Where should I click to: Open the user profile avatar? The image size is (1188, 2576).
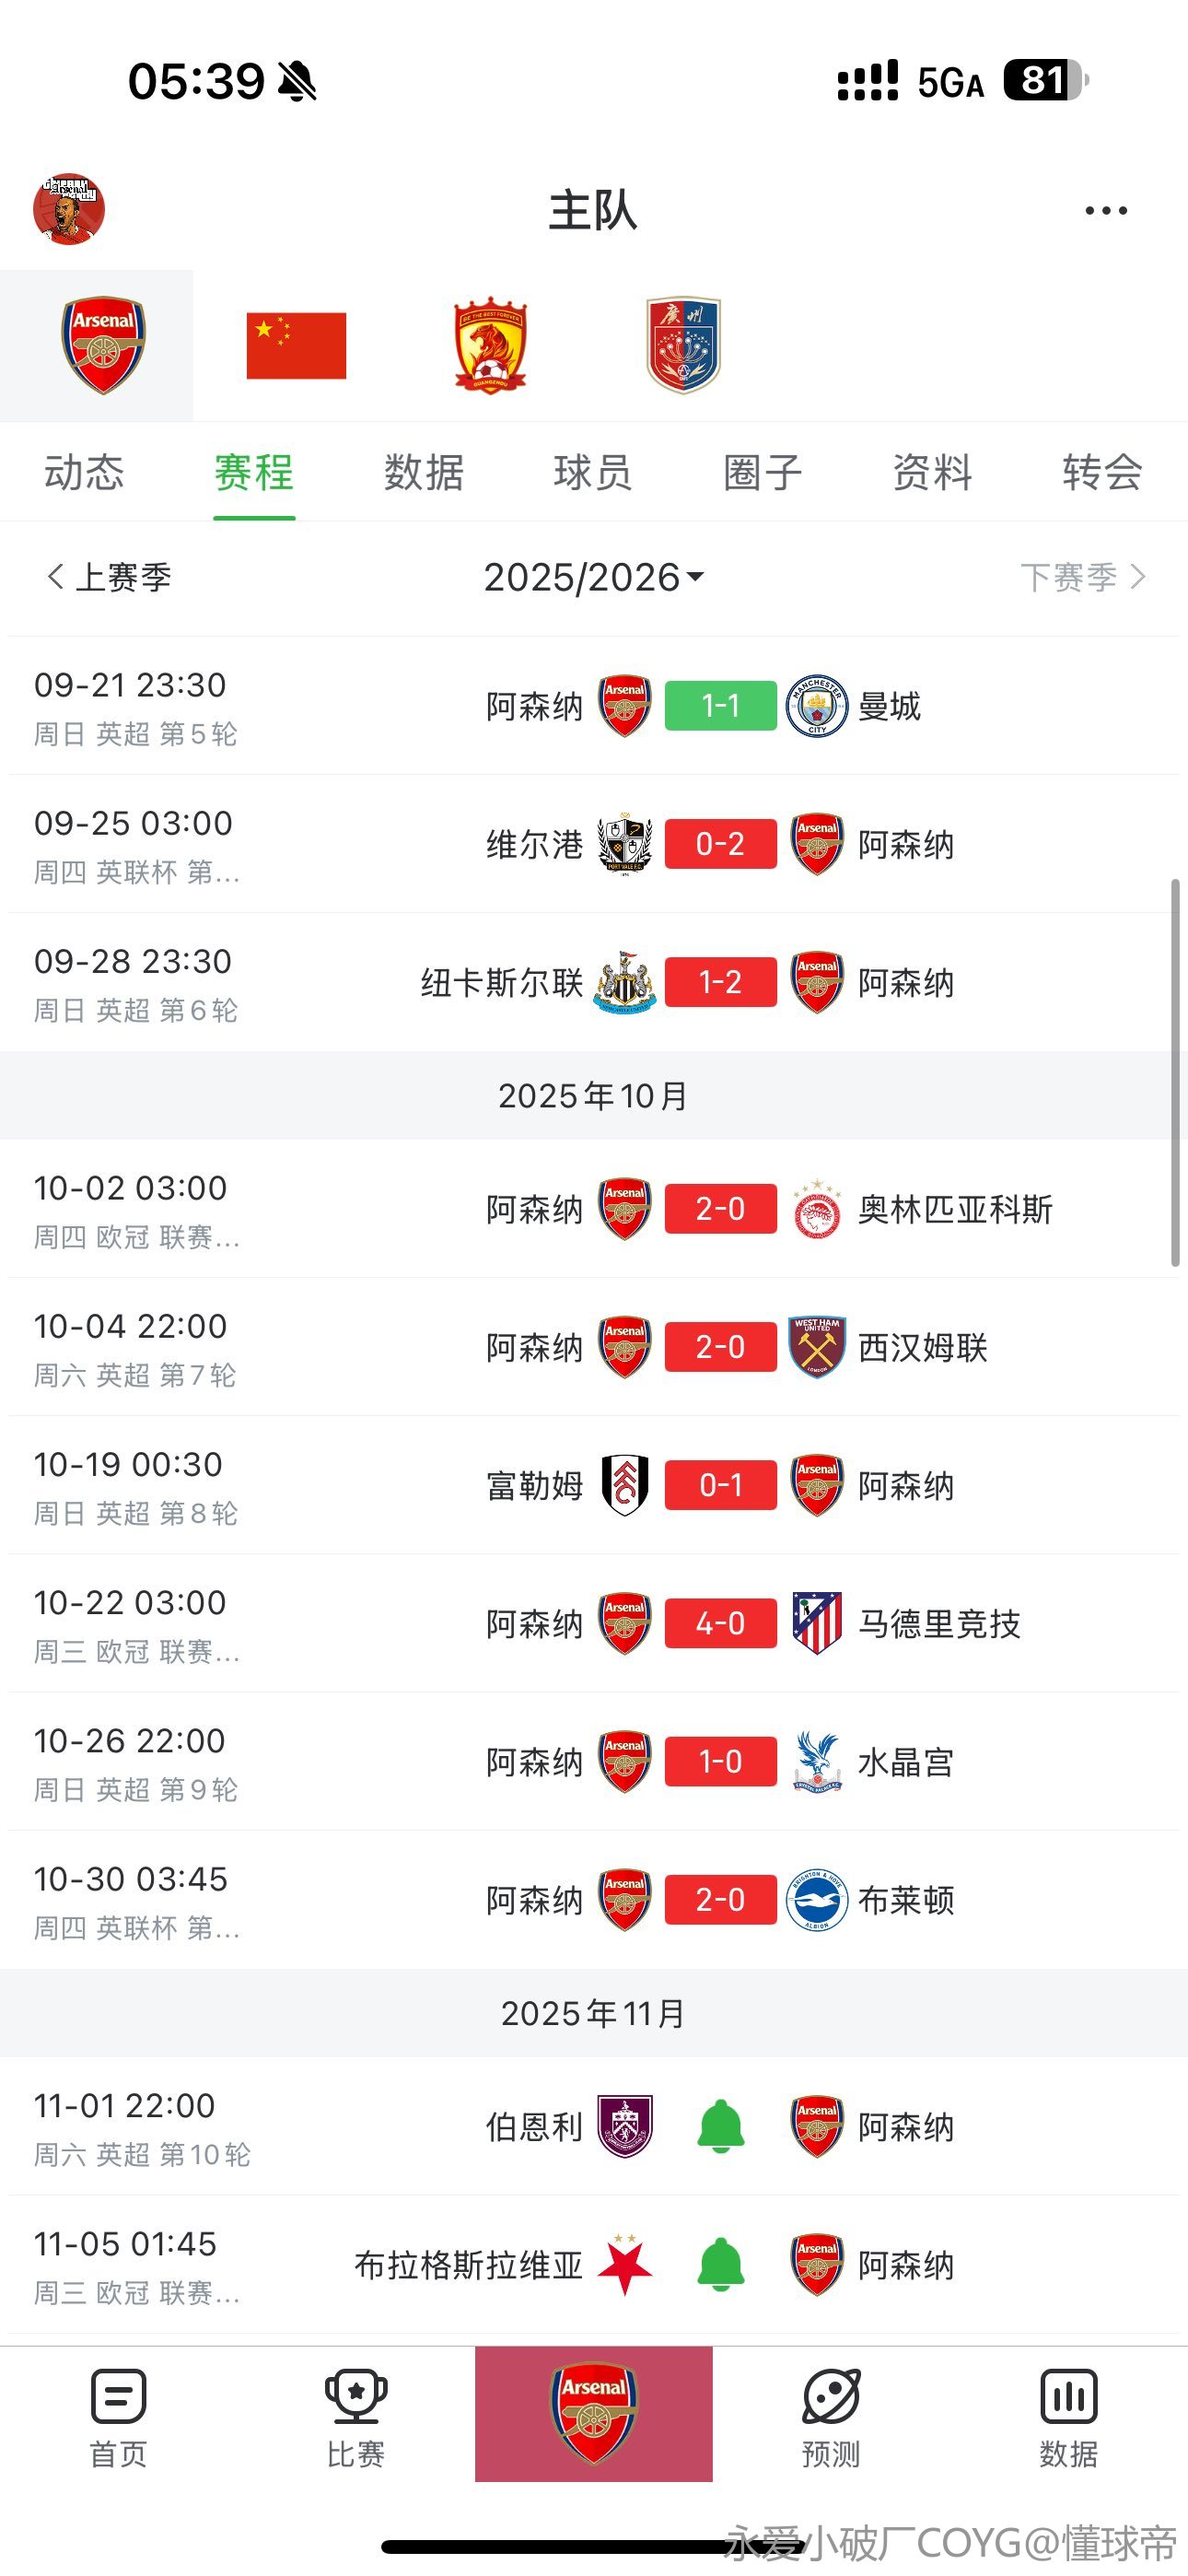pyautogui.click(x=69, y=209)
